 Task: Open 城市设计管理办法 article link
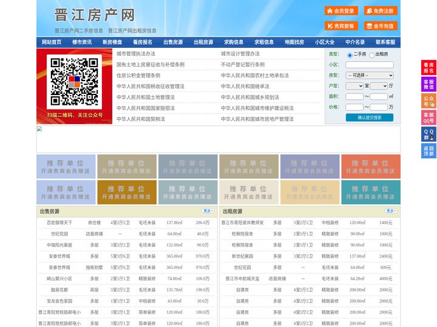(x=240, y=54)
